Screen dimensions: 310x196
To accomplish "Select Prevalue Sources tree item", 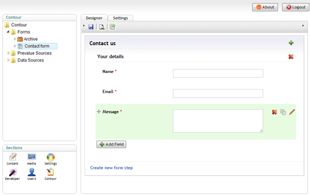I will pyautogui.click(x=34, y=53).
